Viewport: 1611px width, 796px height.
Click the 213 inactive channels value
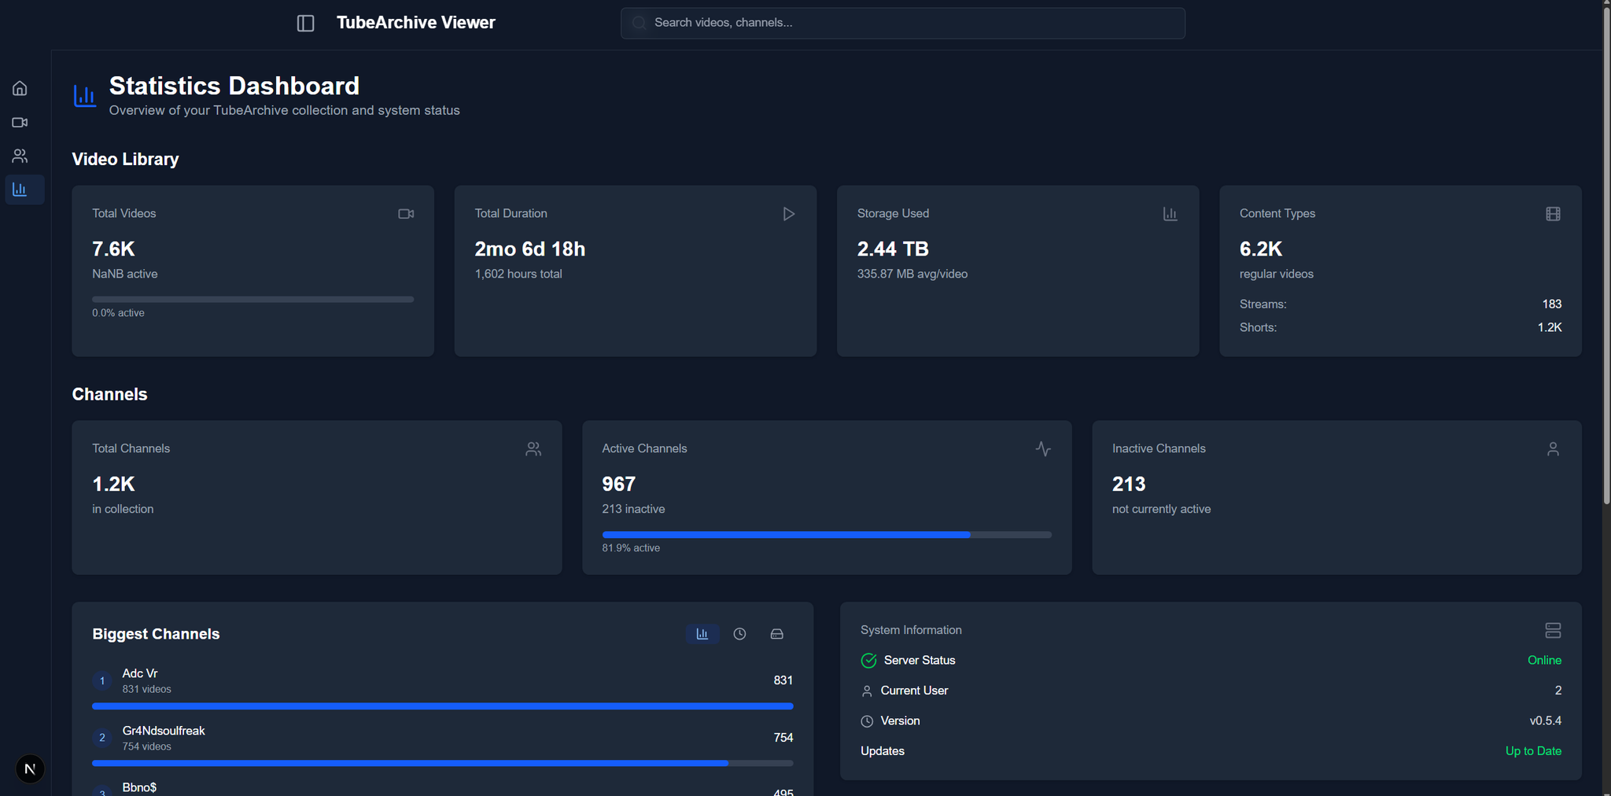tap(1129, 485)
